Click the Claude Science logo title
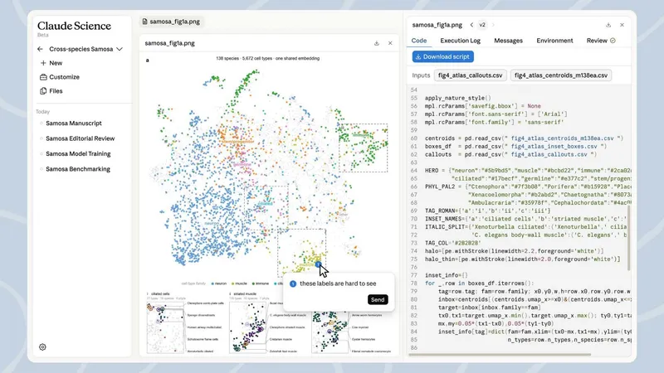The image size is (664, 373). point(74,26)
